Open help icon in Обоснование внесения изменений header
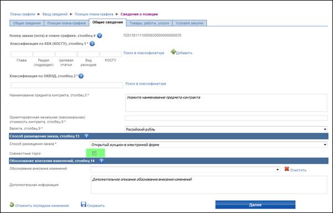 (101, 160)
